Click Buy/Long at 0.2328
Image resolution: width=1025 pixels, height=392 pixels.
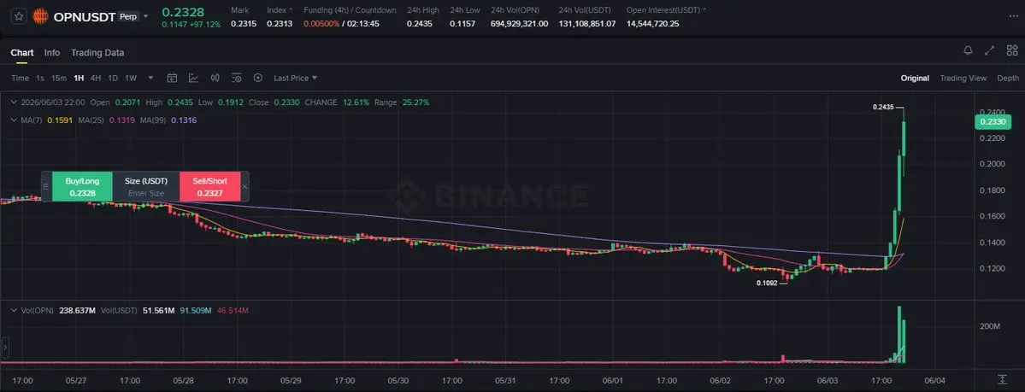pos(82,186)
